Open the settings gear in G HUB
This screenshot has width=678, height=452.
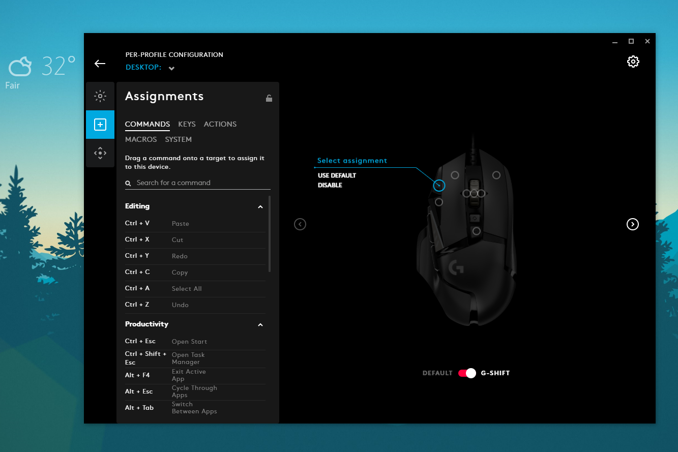point(633,62)
